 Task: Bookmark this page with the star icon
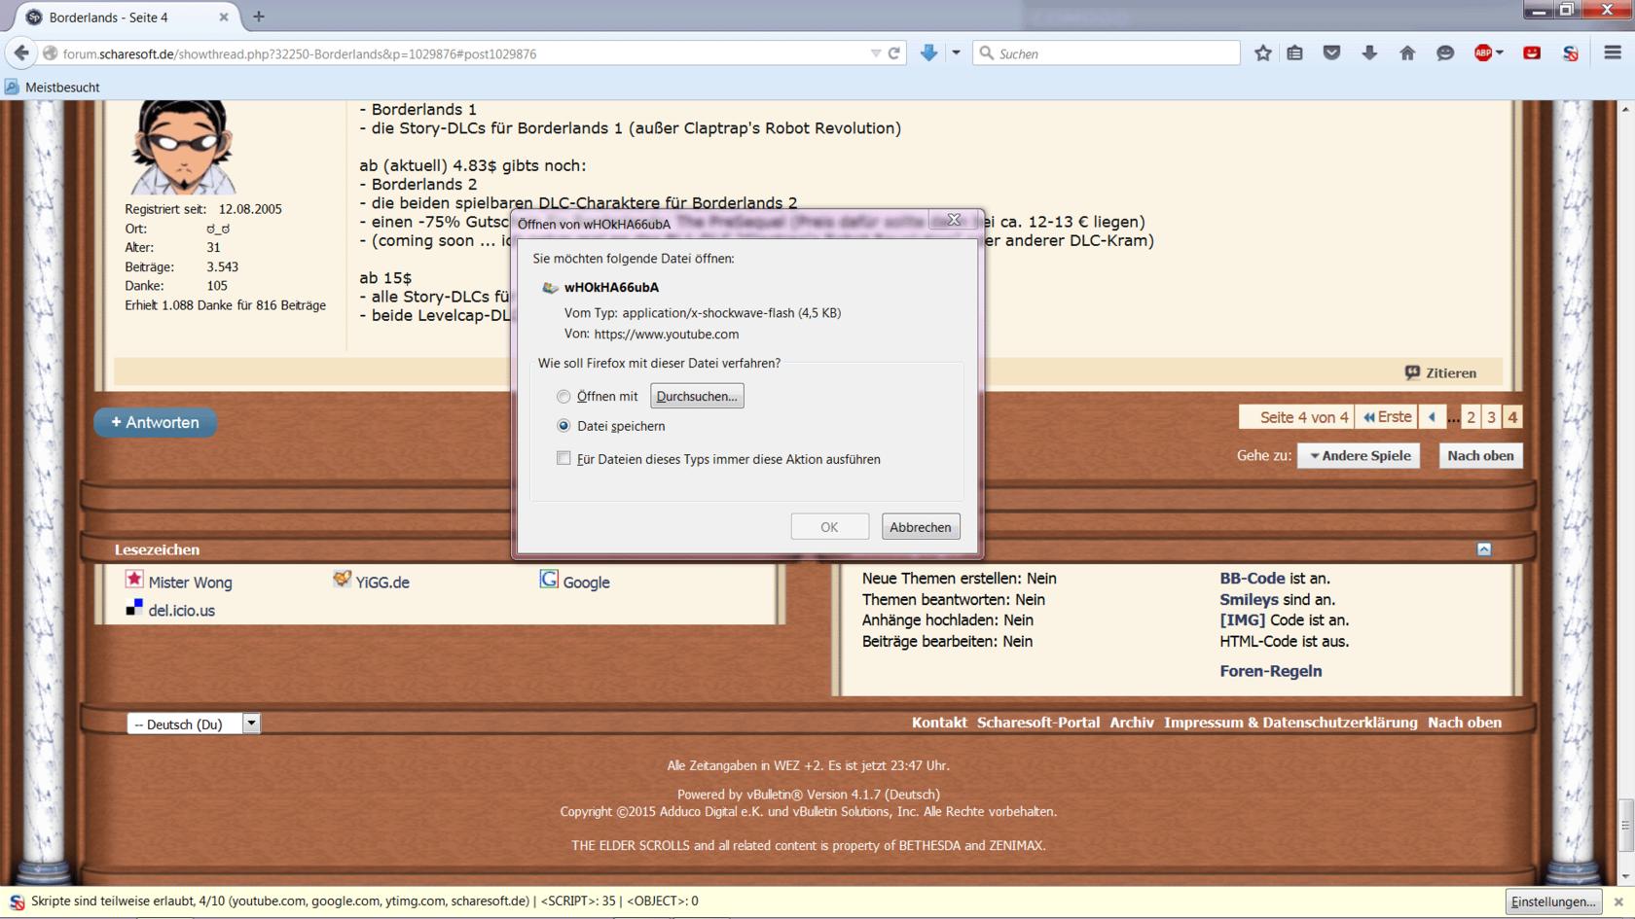coord(1262,53)
